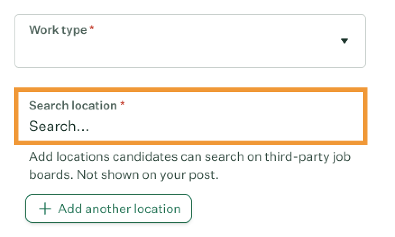Click the Work type field label
The image size is (395, 237).
coord(58,30)
